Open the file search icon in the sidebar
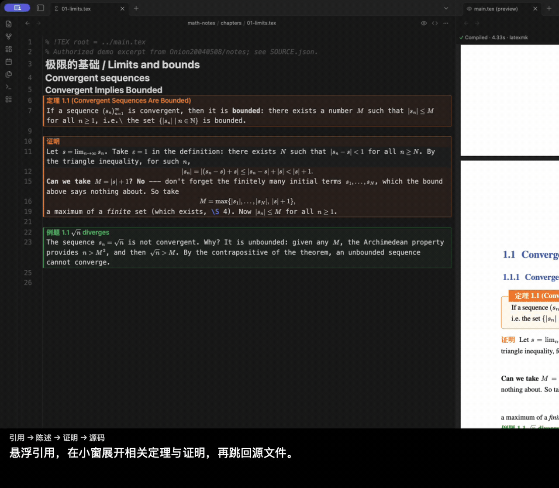This screenshot has height=488, width=559. [x=8, y=24]
